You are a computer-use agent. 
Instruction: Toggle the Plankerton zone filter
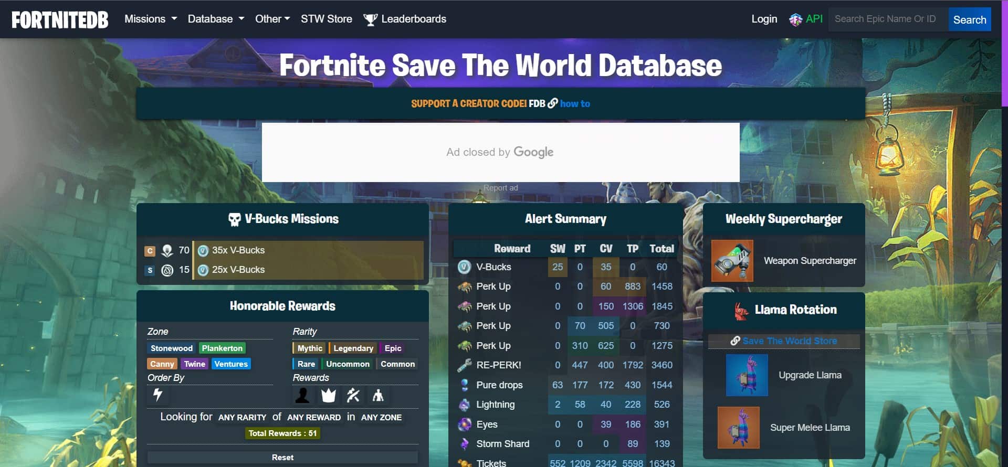click(222, 348)
